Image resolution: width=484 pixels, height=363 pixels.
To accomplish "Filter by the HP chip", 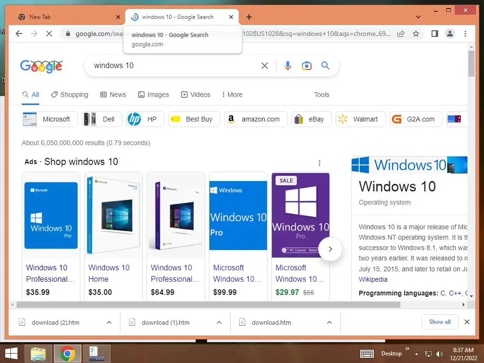I will tap(146, 119).
